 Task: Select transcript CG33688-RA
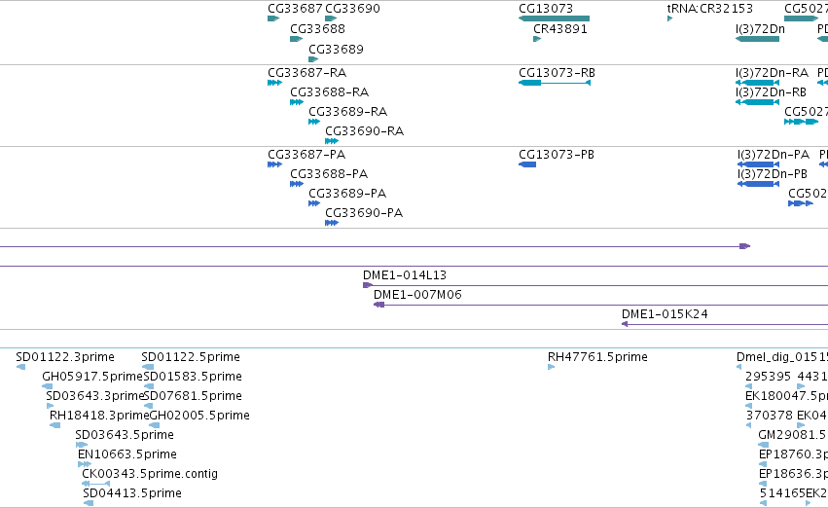[x=296, y=102]
